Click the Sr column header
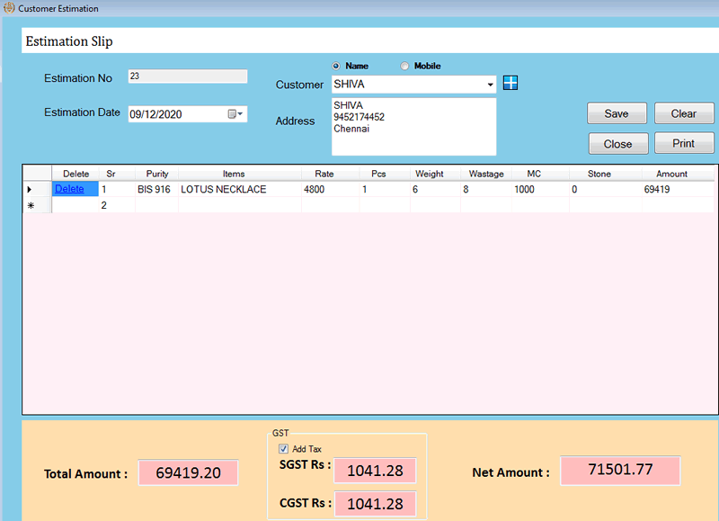The image size is (719, 521). pos(117,174)
